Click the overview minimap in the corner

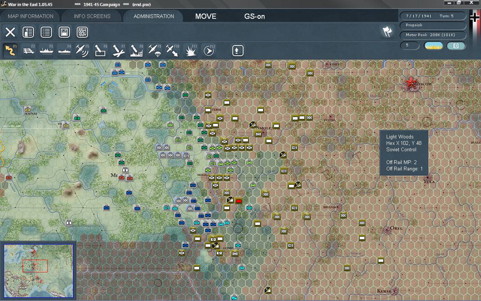tap(39, 271)
